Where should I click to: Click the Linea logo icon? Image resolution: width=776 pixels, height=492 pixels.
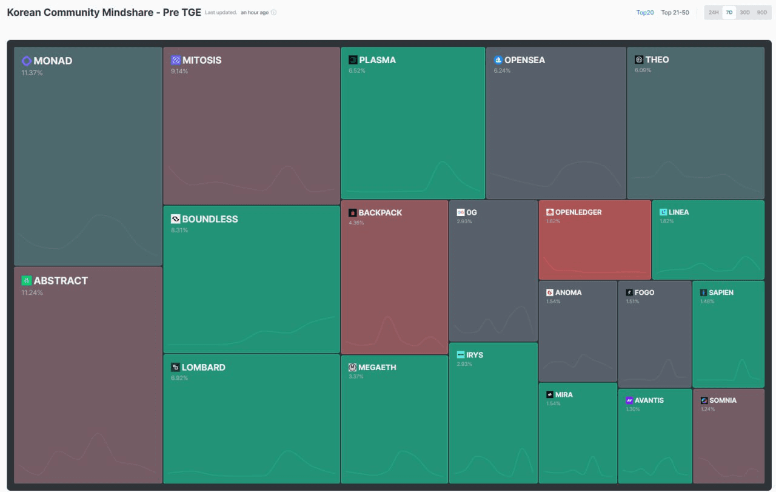pos(663,212)
